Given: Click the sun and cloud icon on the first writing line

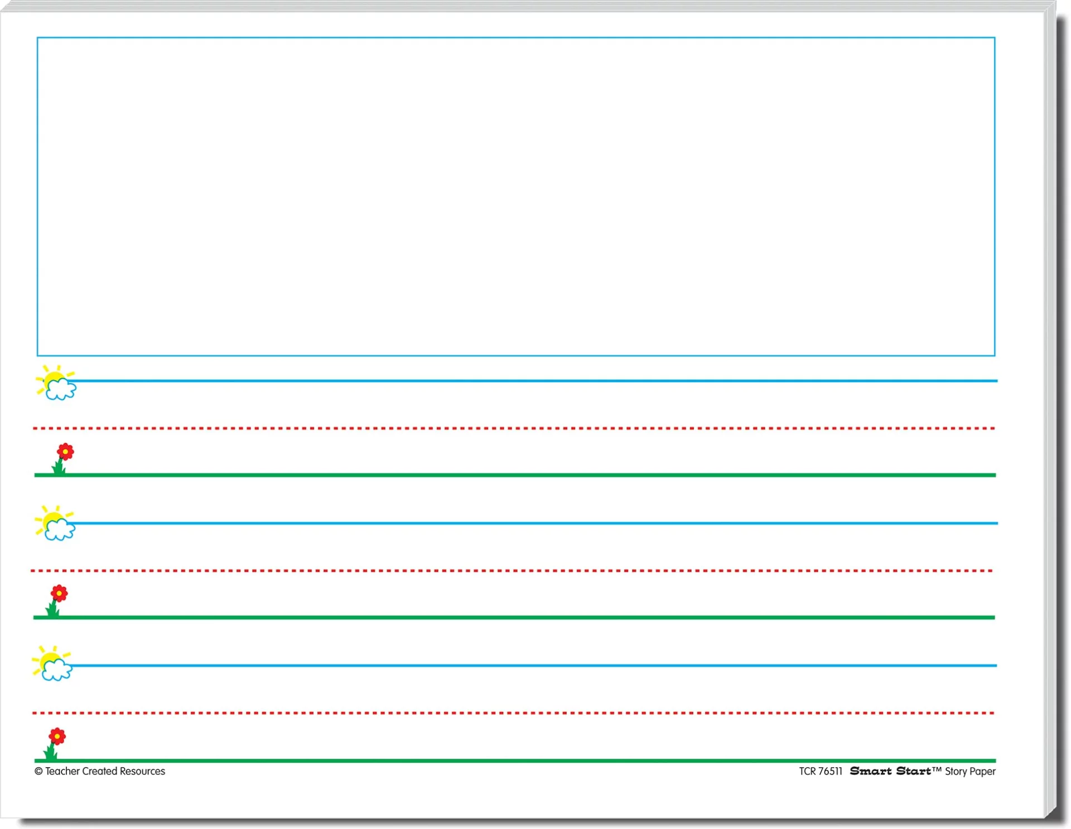Looking at the screenshot, I should [x=56, y=383].
